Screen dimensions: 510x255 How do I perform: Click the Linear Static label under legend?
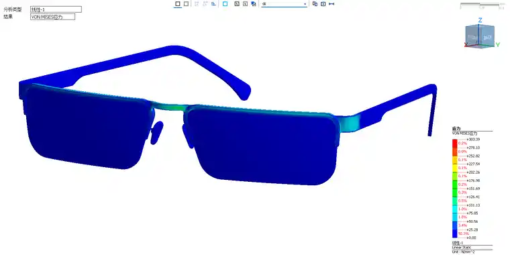[461, 248]
